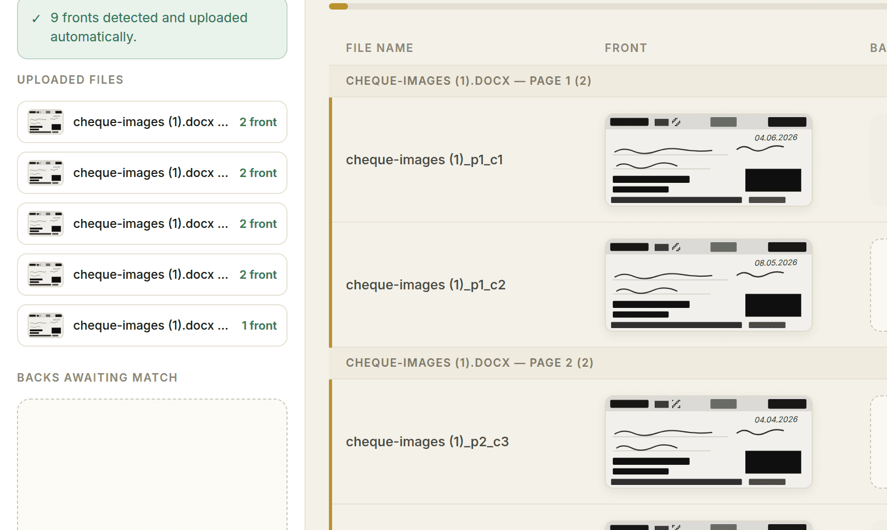Select the 'cheque-images (1)_p1_c2' file name

click(425, 285)
